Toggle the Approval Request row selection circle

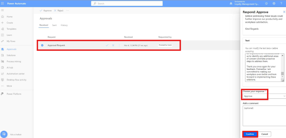tap(42, 45)
